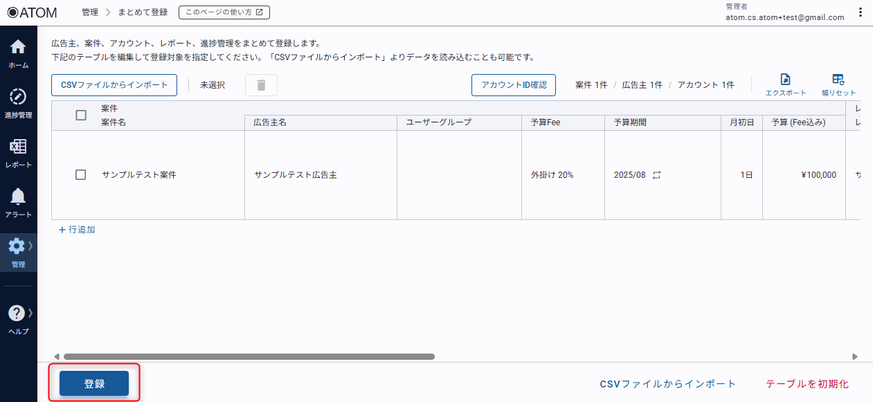Click テーブルを初期化 red link
Viewport: 873px width, 402px height.
click(x=807, y=384)
